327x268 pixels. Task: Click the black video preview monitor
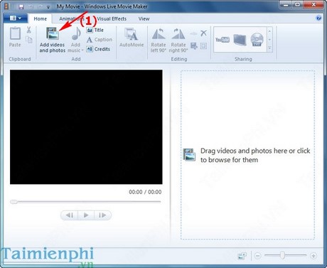point(86,127)
